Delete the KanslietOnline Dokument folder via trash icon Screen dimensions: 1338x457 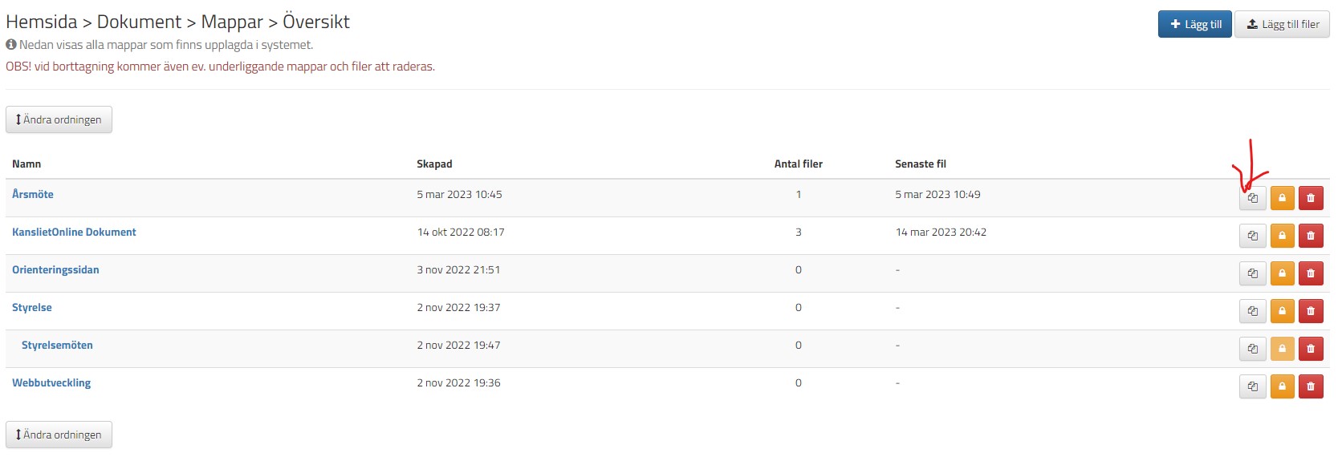tap(1311, 236)
